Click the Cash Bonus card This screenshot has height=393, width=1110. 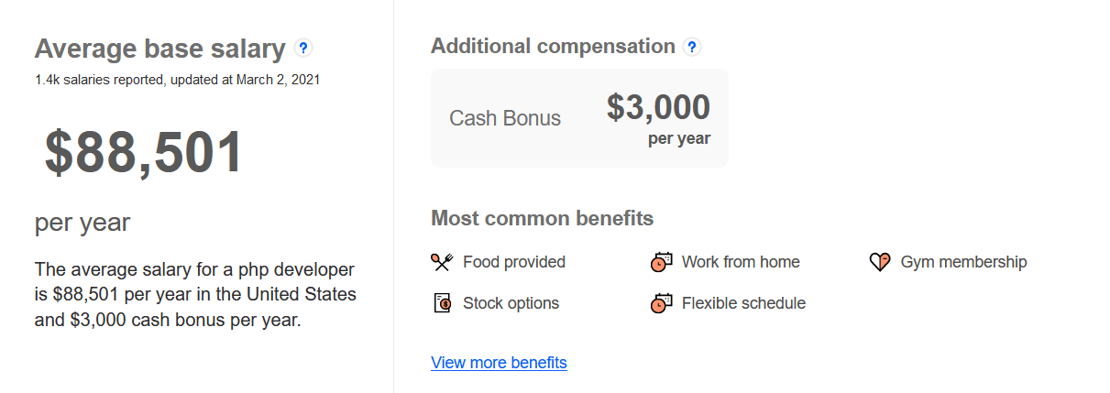[x=579, y=118]
